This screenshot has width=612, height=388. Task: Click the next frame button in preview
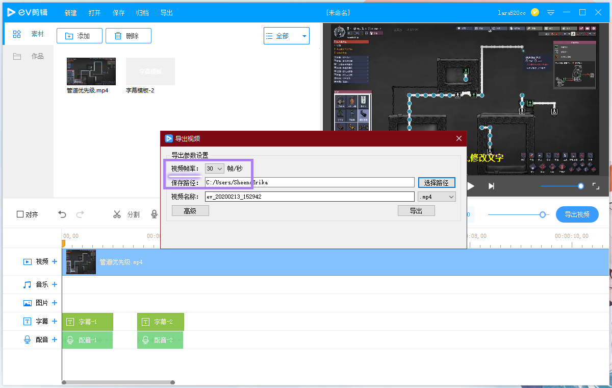pos(491,186)
